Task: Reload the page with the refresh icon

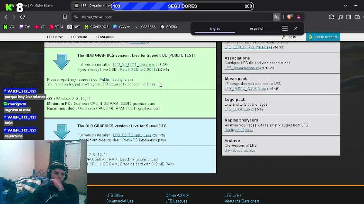Action: click(x=23, y=17)
